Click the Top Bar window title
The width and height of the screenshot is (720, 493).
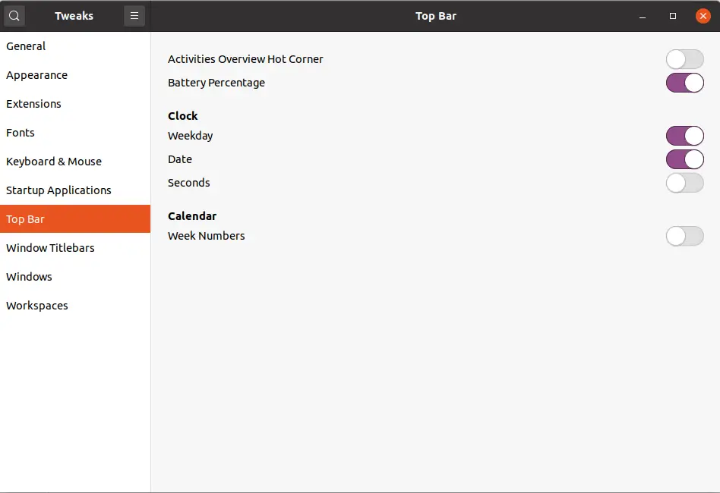click(436, 16)
